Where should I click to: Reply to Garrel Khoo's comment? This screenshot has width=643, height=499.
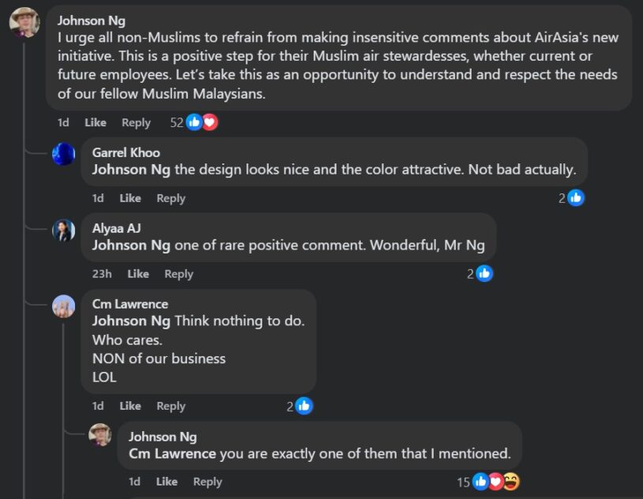[x=171, y=198]
